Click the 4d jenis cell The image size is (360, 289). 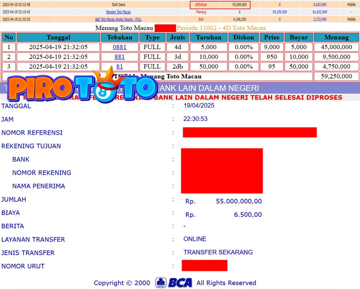coord(178,47)
